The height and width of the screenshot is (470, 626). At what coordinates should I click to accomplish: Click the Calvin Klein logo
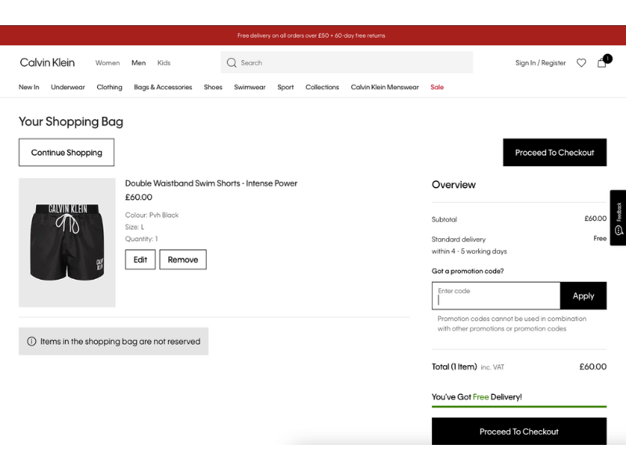[47, 63]
